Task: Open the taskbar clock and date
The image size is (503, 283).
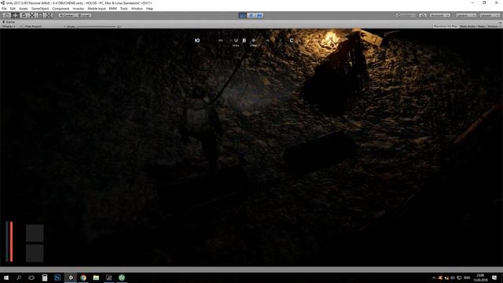Action: click(x=480, y=277)
